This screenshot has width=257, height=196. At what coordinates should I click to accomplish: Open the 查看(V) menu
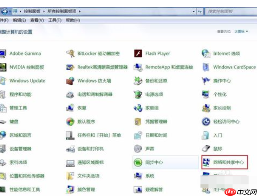(x=37, y=20)
